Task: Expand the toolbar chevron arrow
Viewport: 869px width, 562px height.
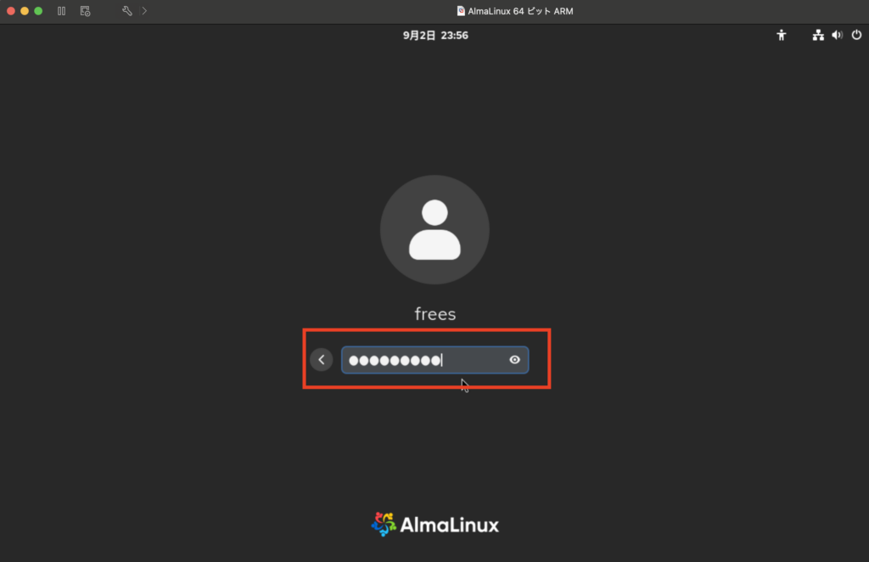Action: pyautogui.click(x=144, y=11)
